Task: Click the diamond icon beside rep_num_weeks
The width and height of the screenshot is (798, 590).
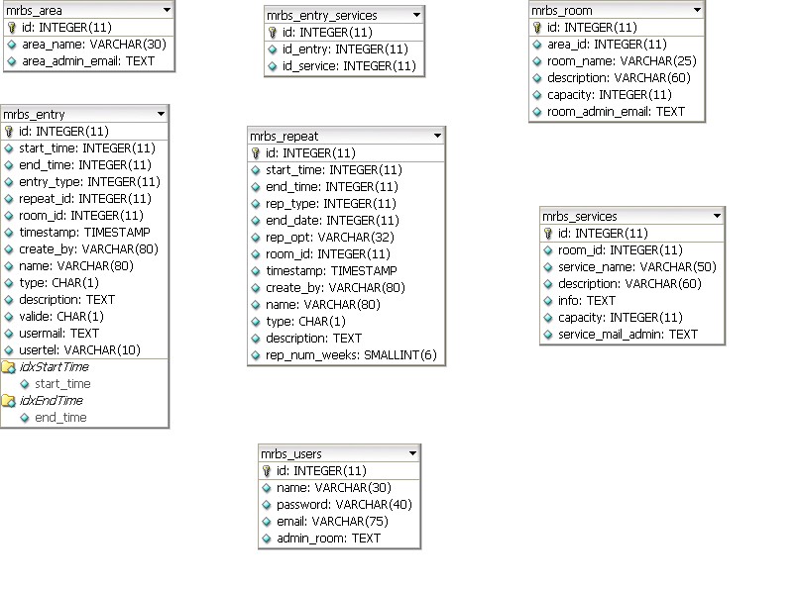Action: (256, 355)
